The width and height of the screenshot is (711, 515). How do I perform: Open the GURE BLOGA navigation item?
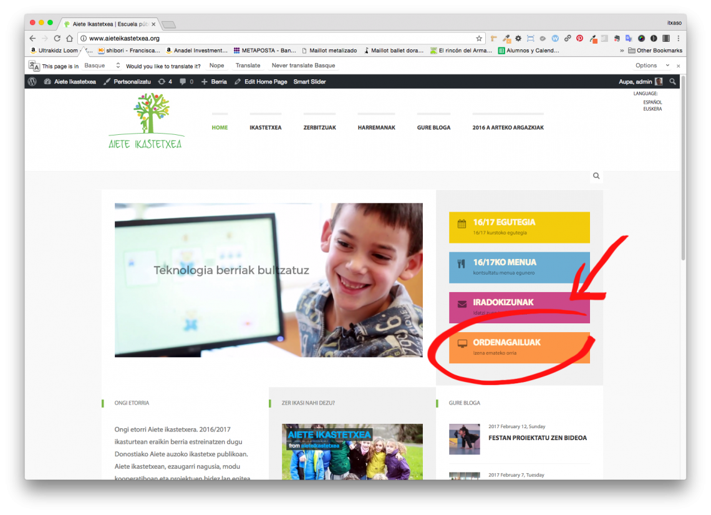click(434, 127)
